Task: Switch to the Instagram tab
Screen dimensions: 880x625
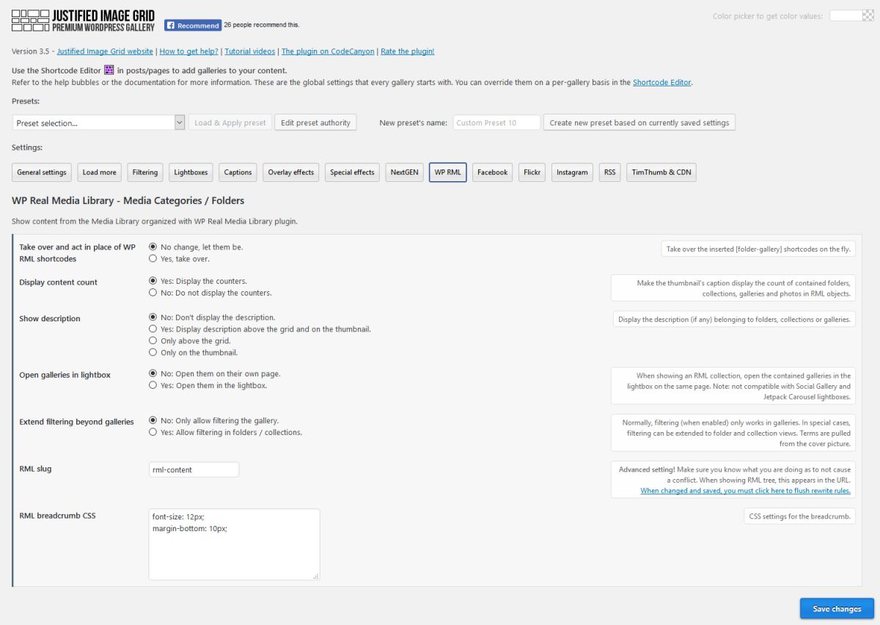Action: [572, 172]
